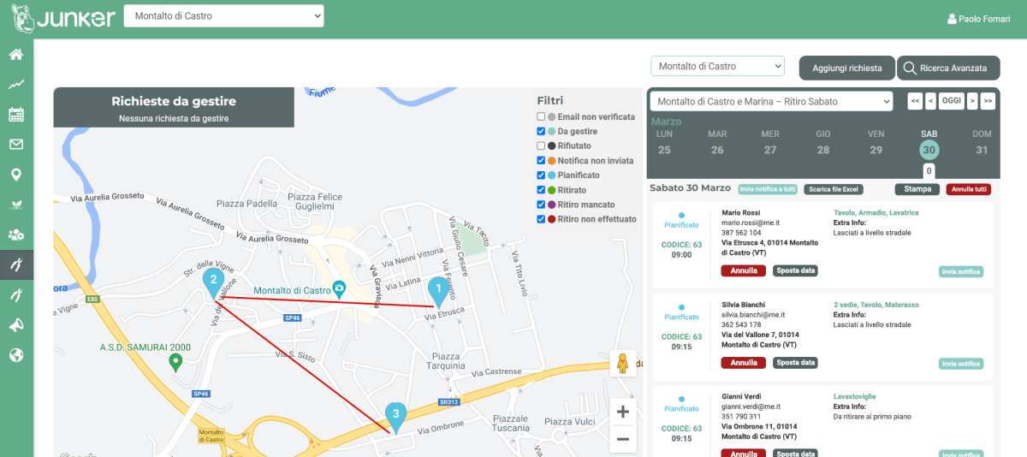Toggle Ritiro mancato filter checkbox
The image size is (1027, 457).
541,205
